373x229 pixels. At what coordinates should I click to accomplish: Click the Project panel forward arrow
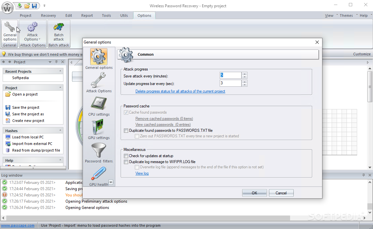coord(10,62)
